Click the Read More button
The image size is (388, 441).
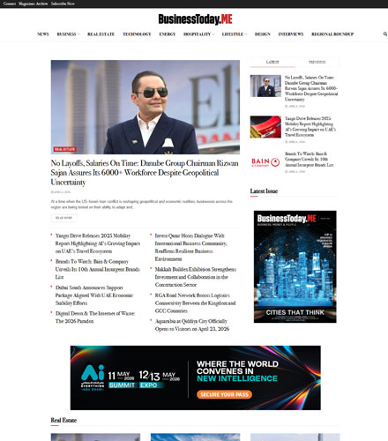pos(63,218)
